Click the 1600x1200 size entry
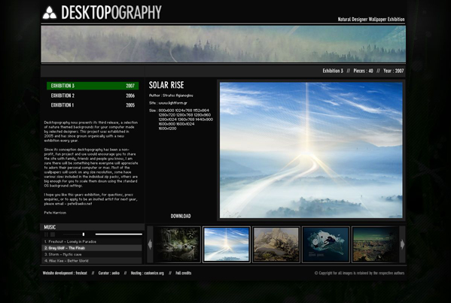The width and height of the screenshot is (451, 303). tap(167, 129)
